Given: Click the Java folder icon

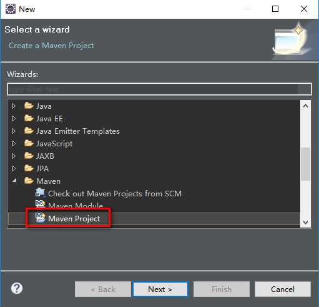Looking at the screenshot, I should (x=29, y=106).
